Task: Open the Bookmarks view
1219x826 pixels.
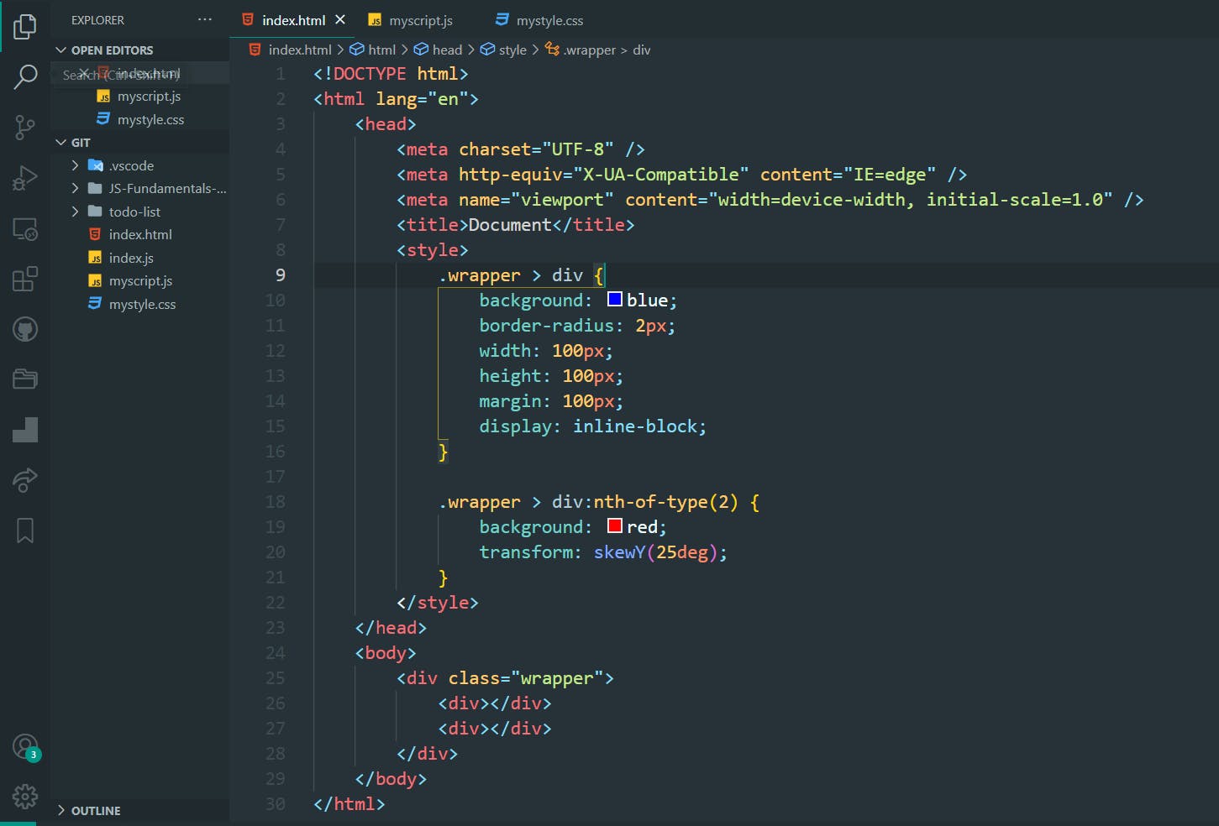Action: (25, 531)
